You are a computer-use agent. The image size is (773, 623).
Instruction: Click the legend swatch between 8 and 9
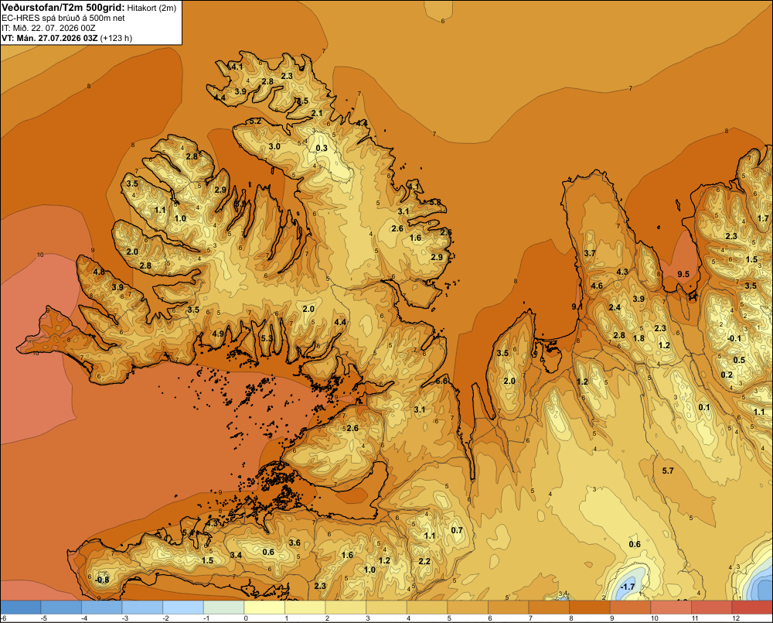click(590, 608)
